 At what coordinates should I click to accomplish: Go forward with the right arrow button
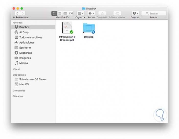pos(23,14)
